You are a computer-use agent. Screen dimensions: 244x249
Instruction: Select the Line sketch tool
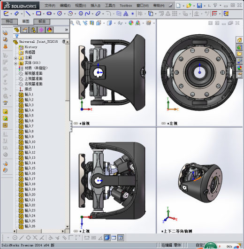pyautogui.click(x=28, y=14)
